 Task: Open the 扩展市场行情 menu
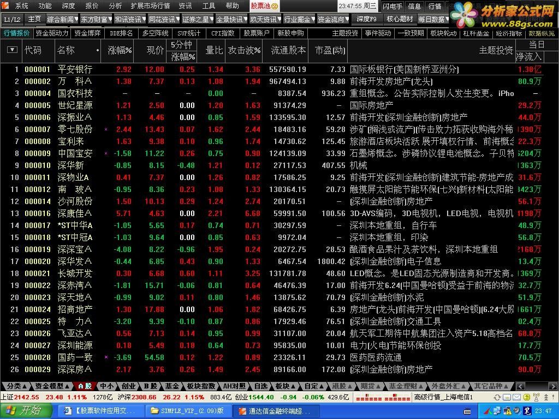point(150,6)
